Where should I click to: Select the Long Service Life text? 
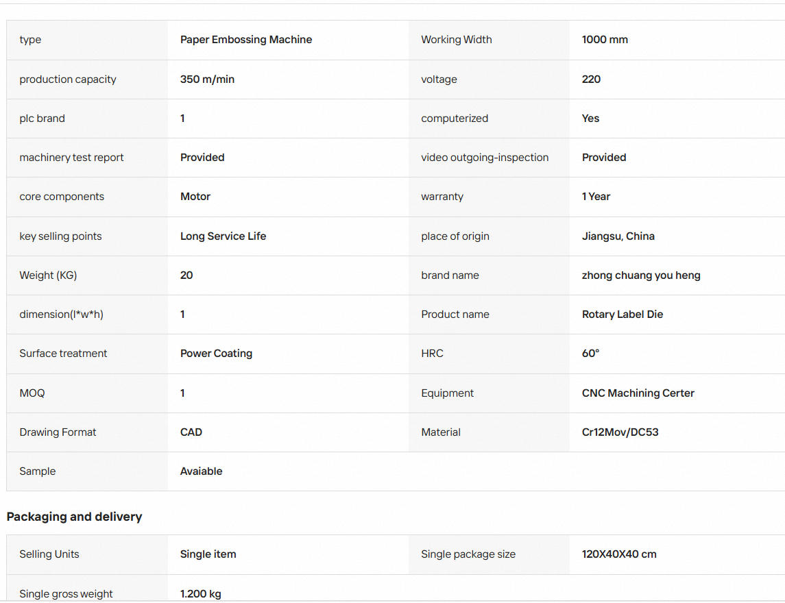point(223,236)
